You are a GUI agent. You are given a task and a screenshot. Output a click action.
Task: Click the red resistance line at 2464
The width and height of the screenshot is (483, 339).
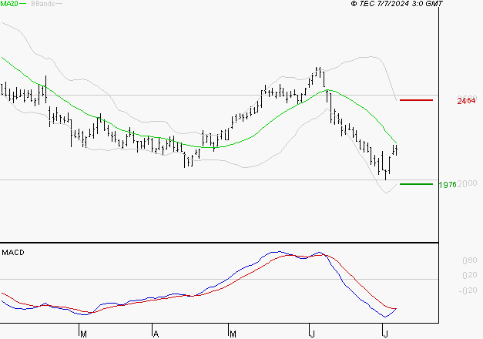tap(416, 100)
